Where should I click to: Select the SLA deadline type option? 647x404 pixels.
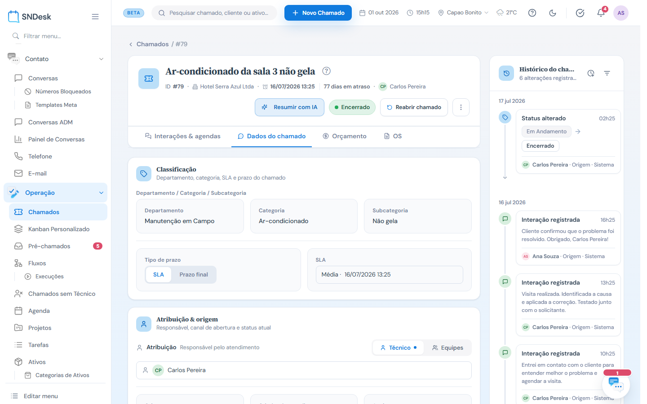[x=159, y=275]
